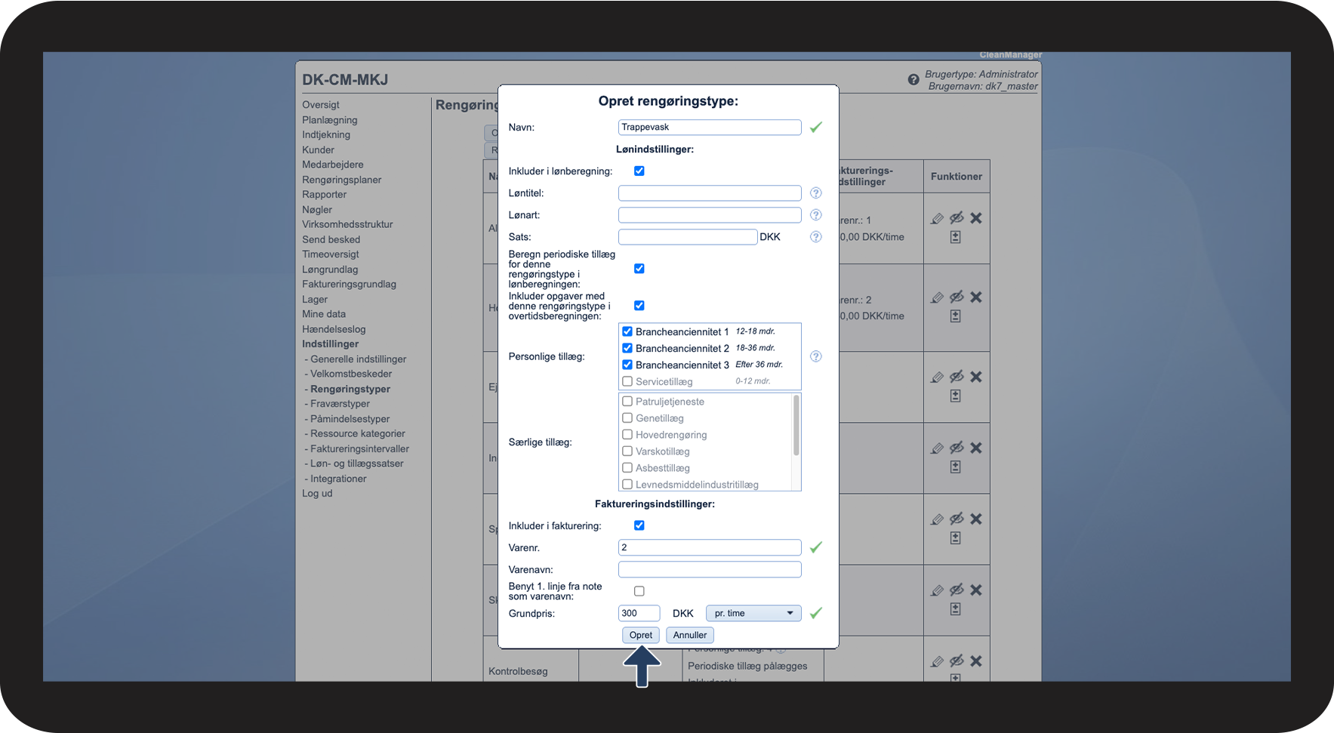This screenshot has height=733, width=1334.
Task: Open the 'pr. time' unit dropdown
Action: (753, 613)
